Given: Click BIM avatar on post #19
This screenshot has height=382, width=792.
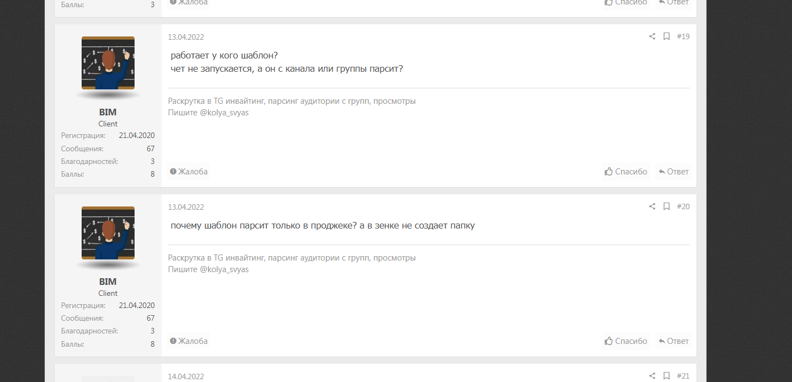Looking at the screenshot, I should 108,63.
